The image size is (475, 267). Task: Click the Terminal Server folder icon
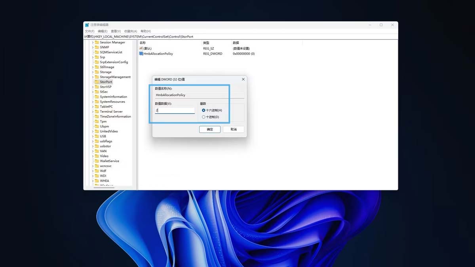(x=97, y=112)
